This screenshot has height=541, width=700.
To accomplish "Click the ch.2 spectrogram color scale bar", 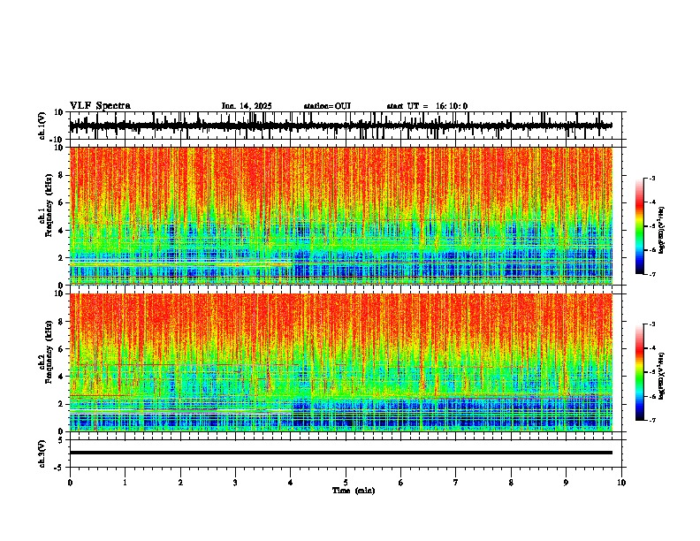I will point(639,372).
